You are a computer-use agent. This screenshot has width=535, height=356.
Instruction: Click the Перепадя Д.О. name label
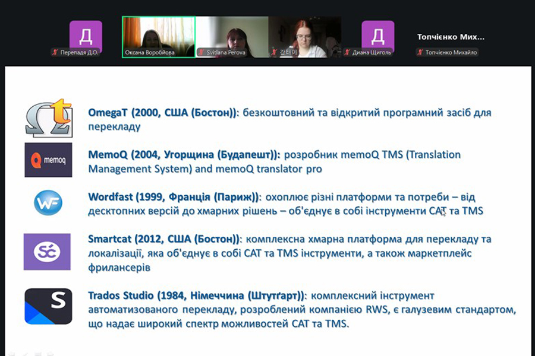tap(79, 52)
